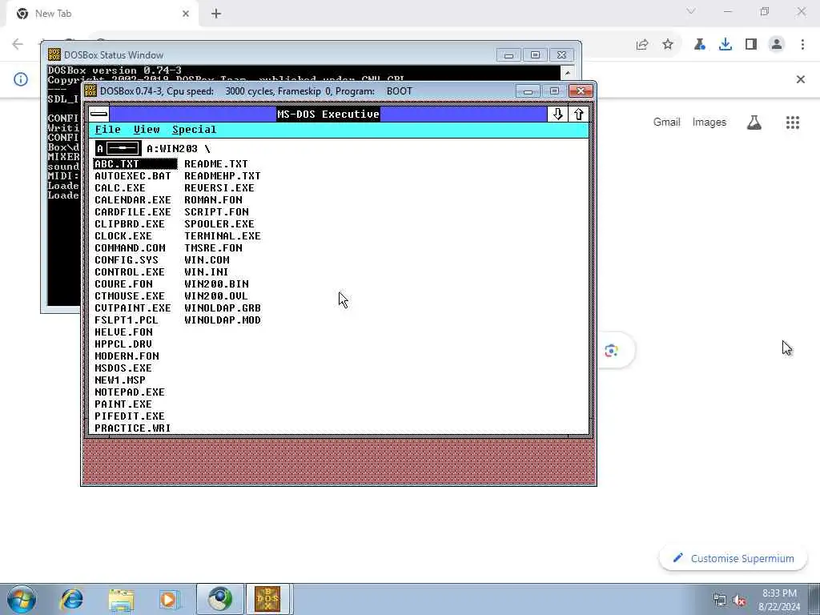Image resolution: width=820 pixels, height=615 pixels.
Task: Select WIN200.BIN file
Action: (x=216, y=284)
